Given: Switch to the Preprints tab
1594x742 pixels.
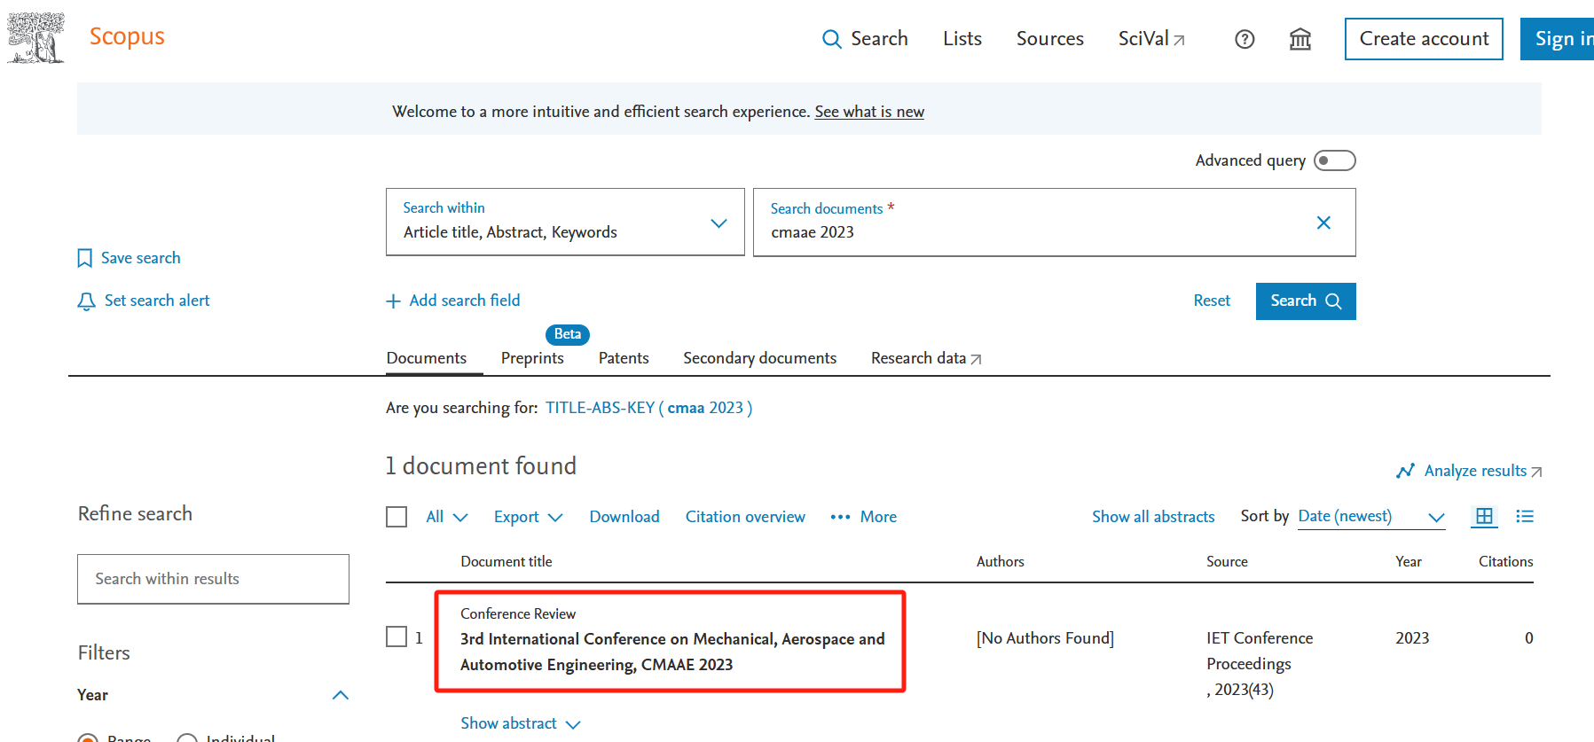Looking at the screenshot, I should point(532,358).
